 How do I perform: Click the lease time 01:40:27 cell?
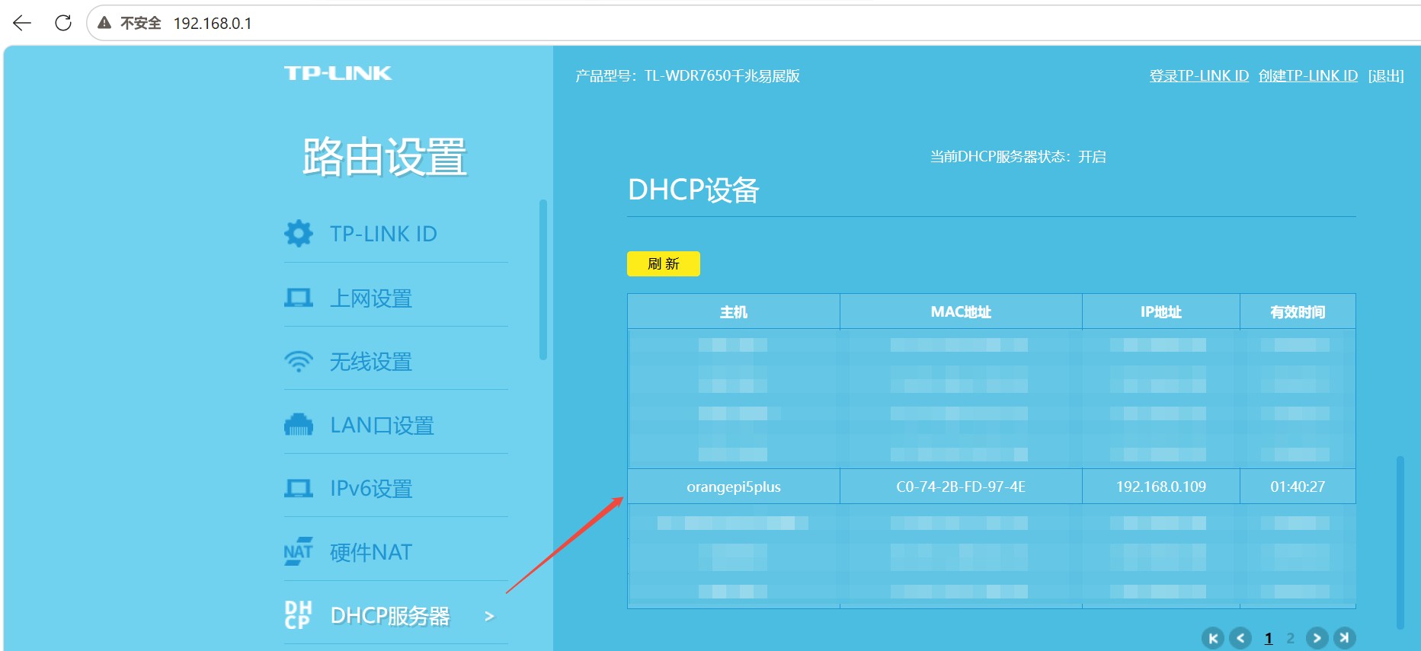point(1298,487)
